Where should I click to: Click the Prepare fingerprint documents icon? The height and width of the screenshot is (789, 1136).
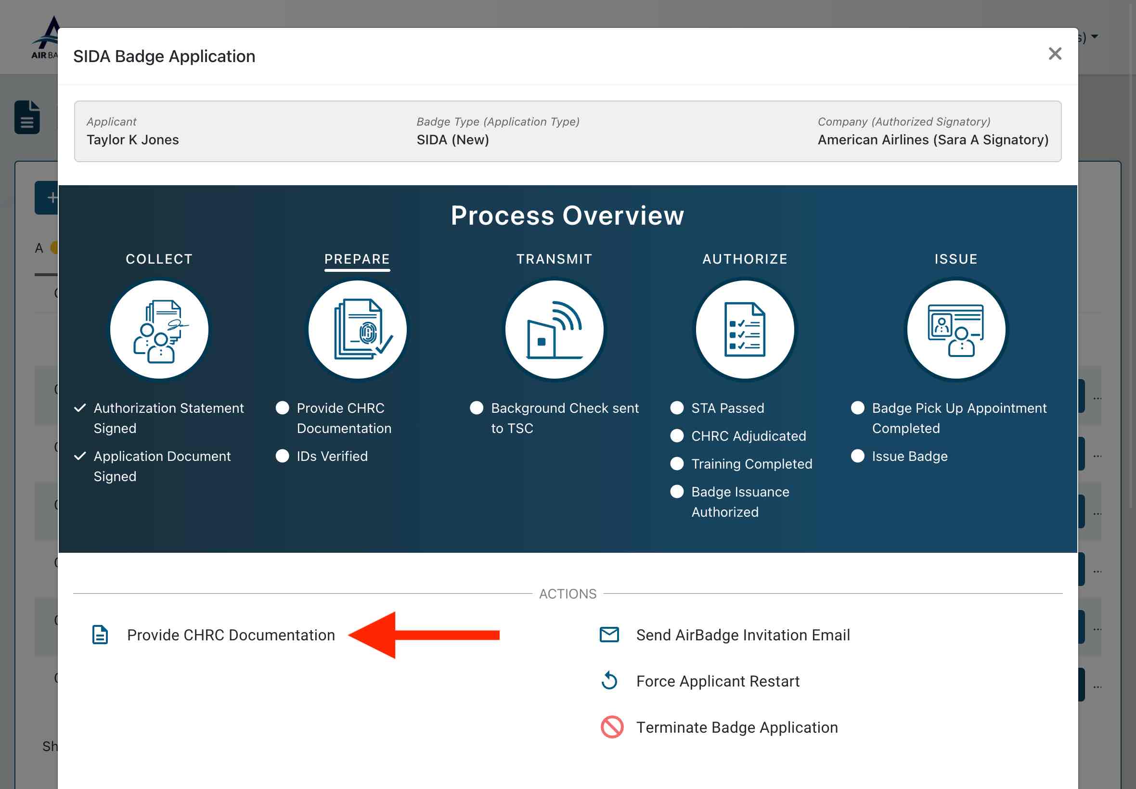[x=357, y=329]
